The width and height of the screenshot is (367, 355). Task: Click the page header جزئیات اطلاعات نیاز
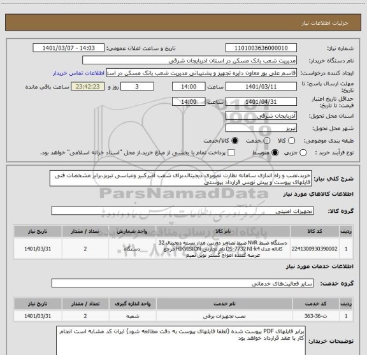[x=325, y=23]
